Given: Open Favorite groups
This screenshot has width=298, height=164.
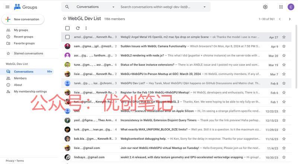Looking at the screenshot, I should 24,43.
